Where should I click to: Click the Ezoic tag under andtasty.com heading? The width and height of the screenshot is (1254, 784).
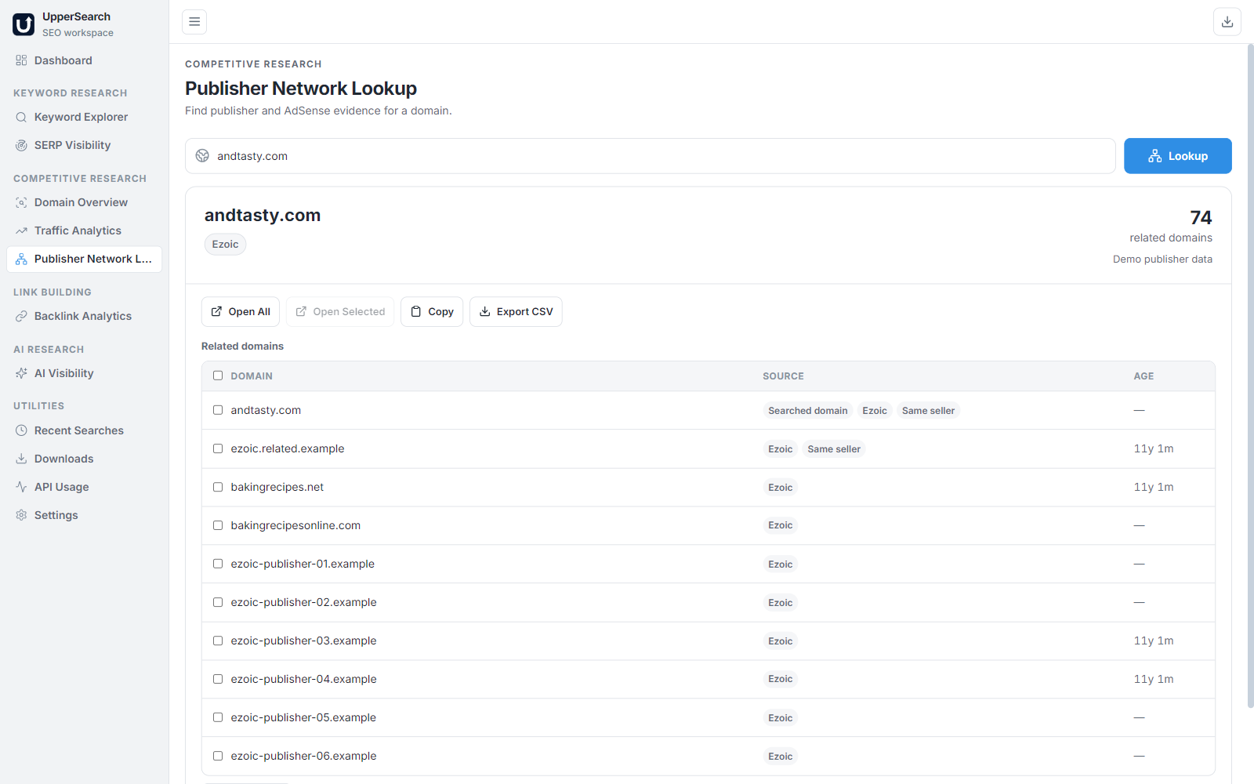click(225, 245)
